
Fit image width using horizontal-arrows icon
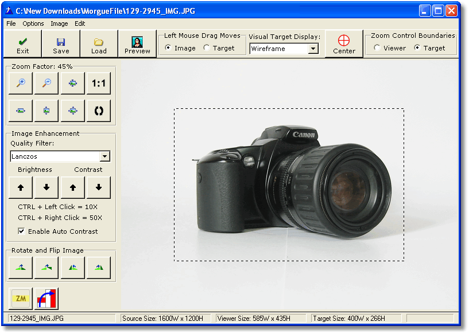click(21, 111)
